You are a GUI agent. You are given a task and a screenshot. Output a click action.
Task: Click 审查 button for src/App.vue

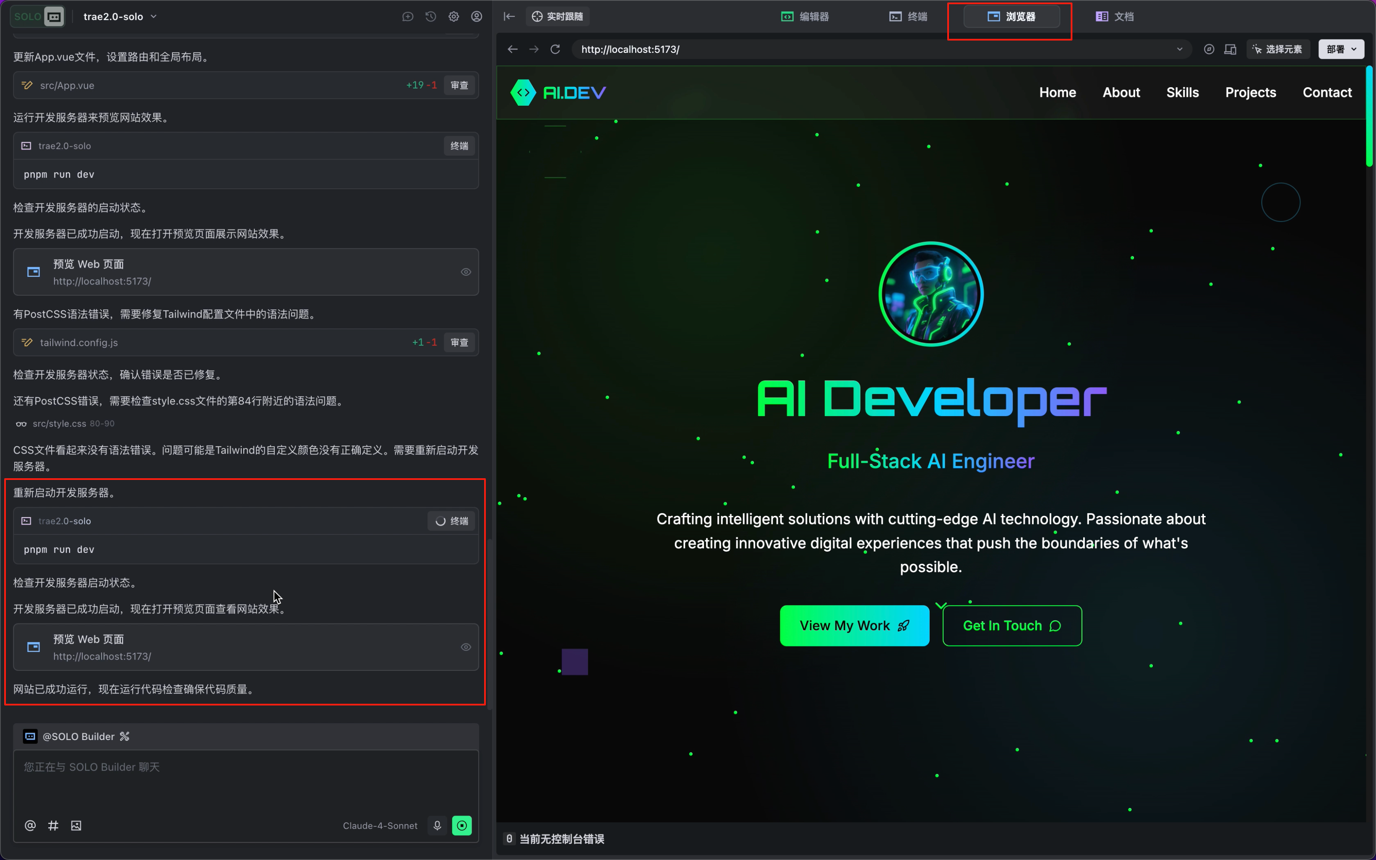(459, 85)
